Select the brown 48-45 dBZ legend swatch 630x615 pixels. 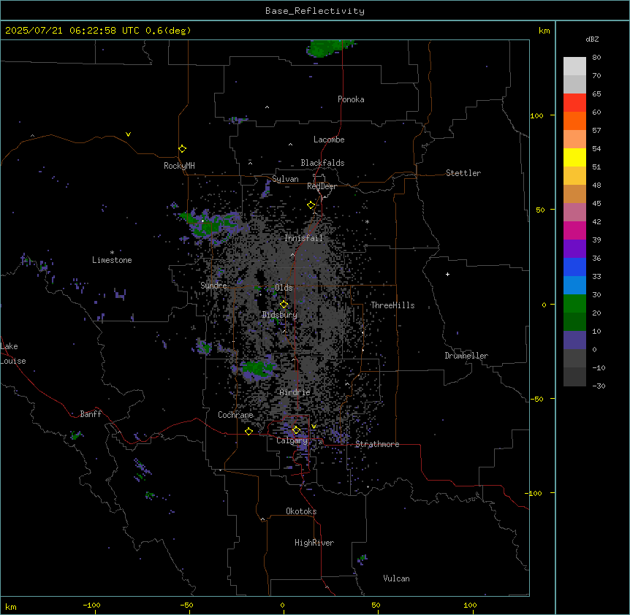pyautogui.click(x=574, y=194)
